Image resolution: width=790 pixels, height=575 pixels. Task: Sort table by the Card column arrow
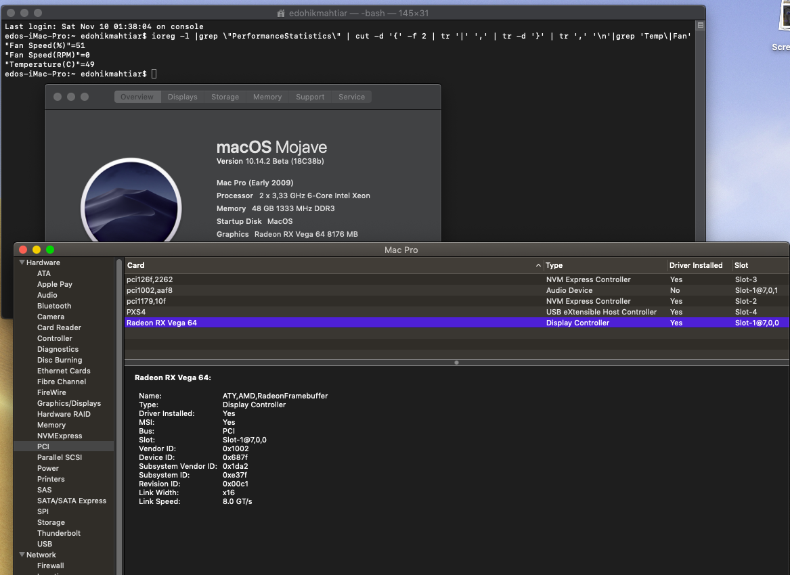coord(538,265)
